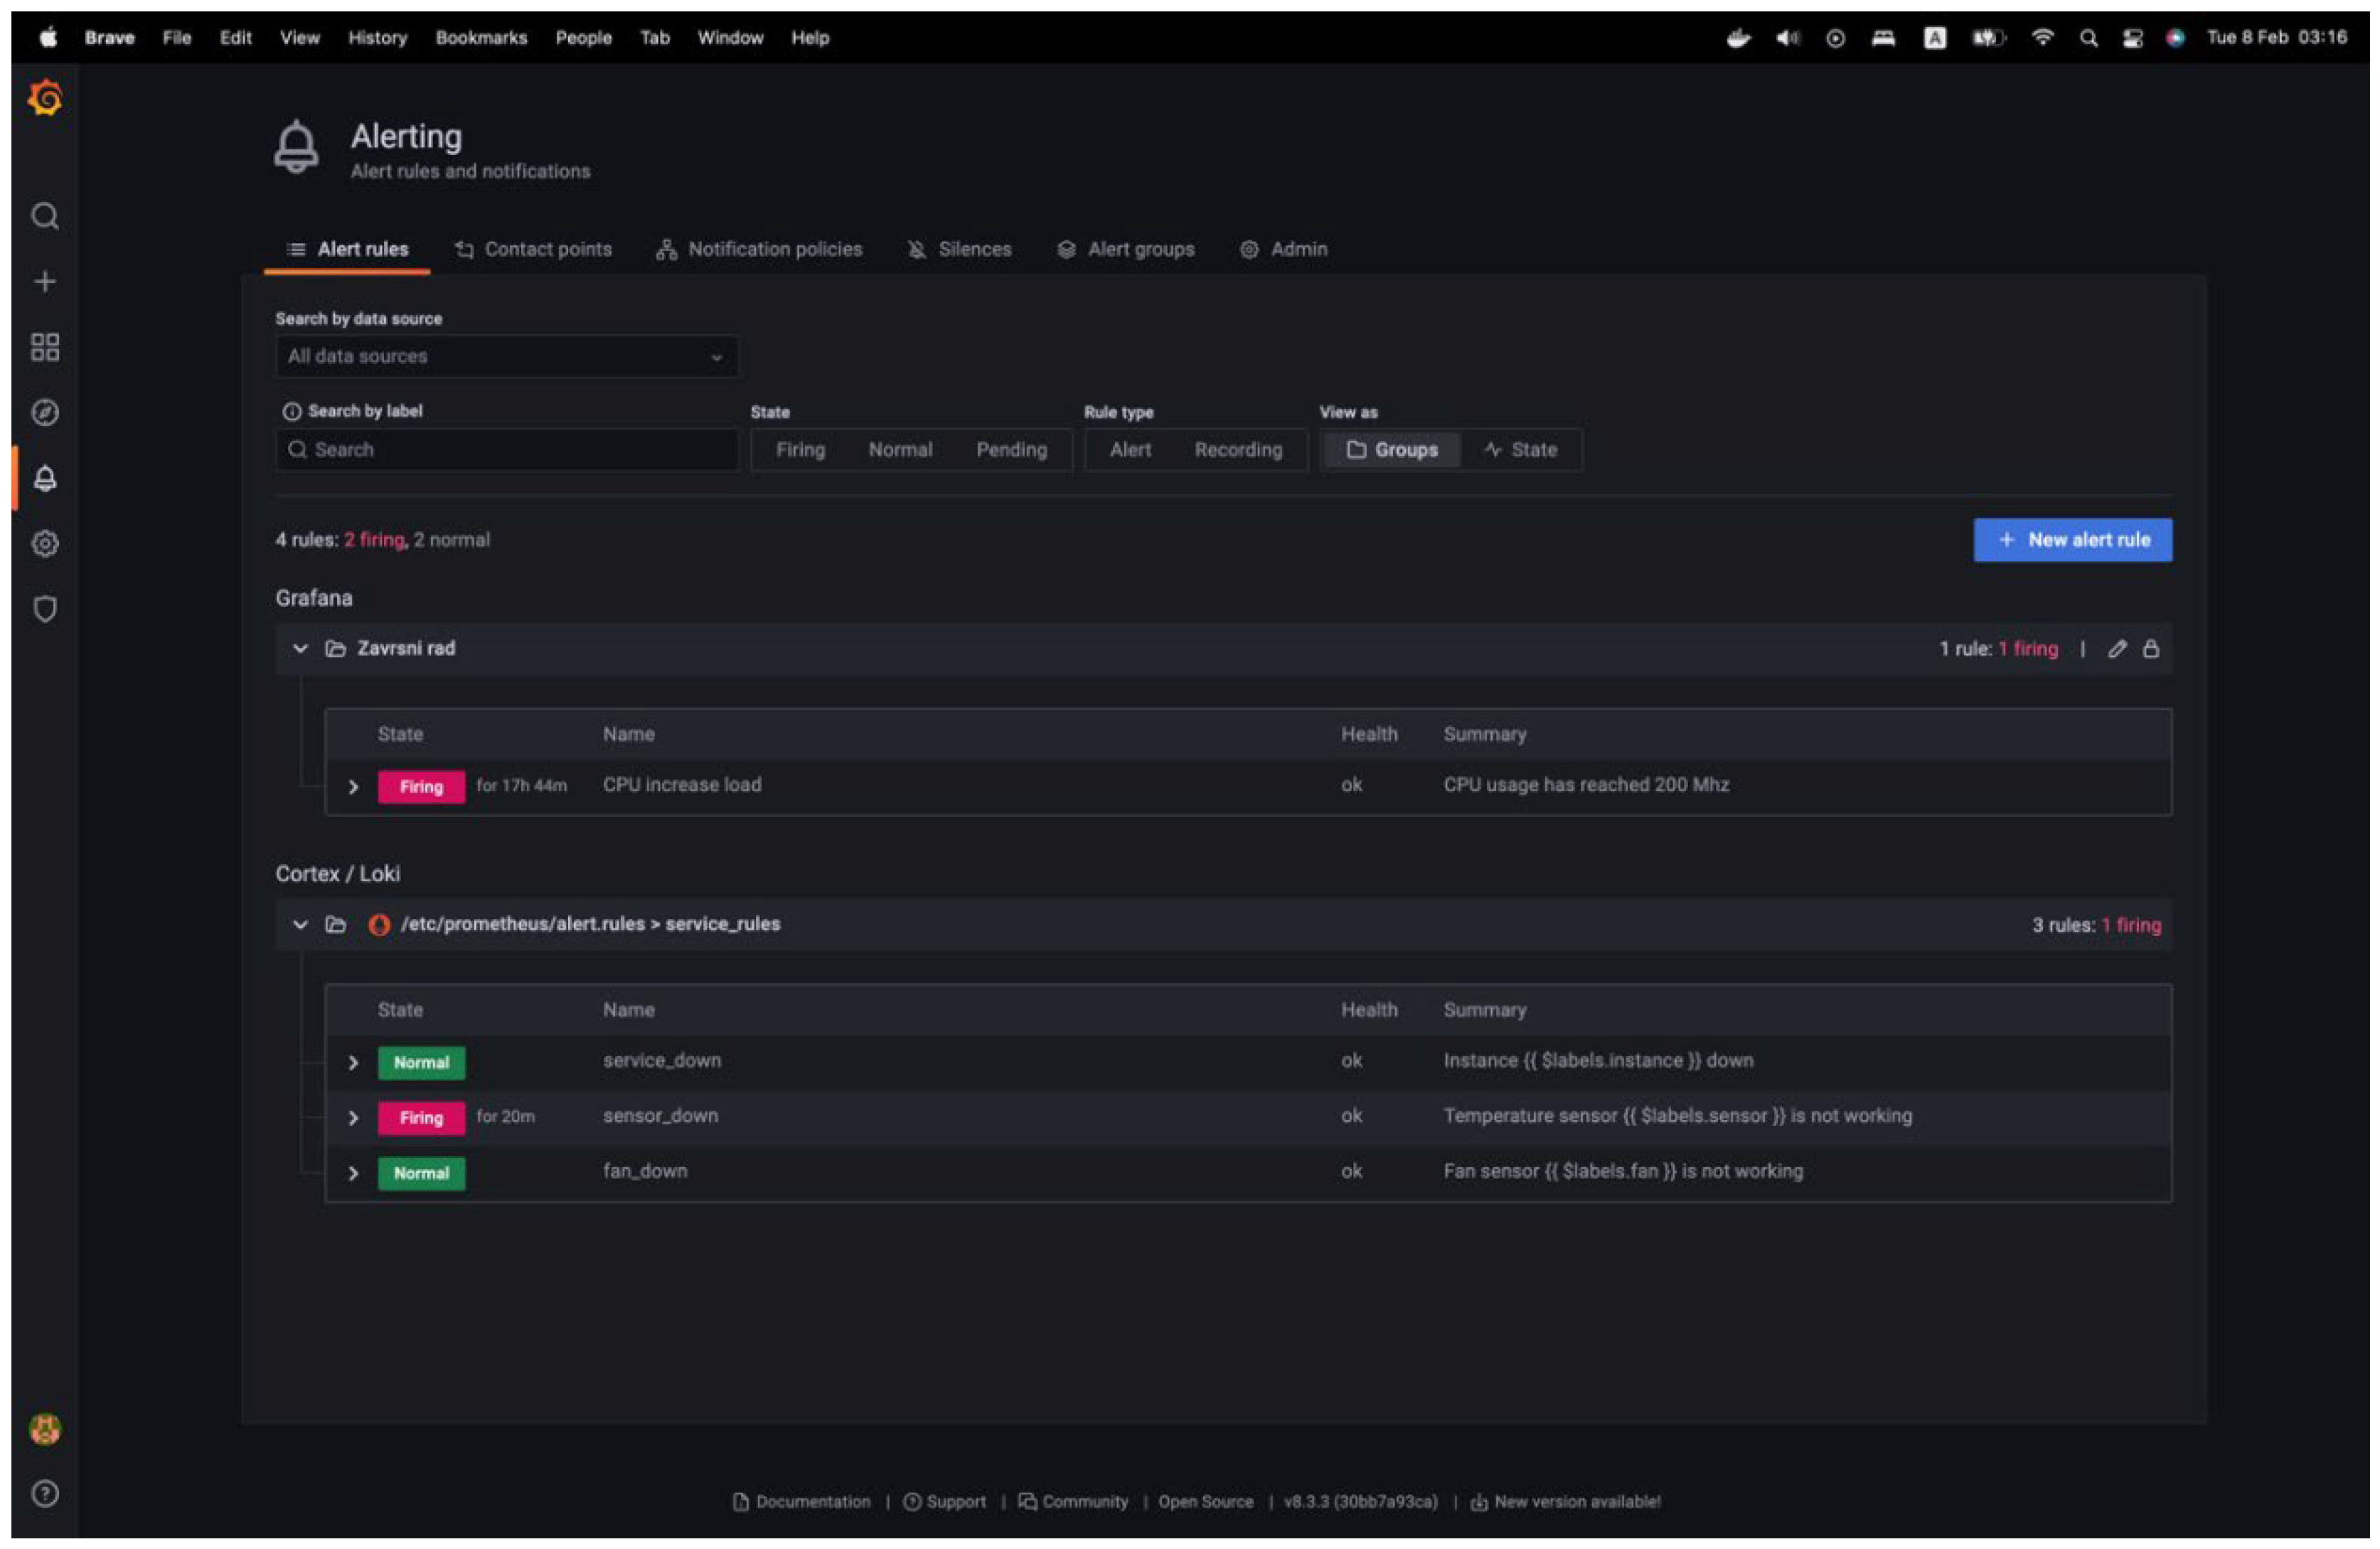Click the edit pencil icon for Zavrsni rad
The image size is (2380, 1549).
pyautogui.click(x=2116, y=649)
